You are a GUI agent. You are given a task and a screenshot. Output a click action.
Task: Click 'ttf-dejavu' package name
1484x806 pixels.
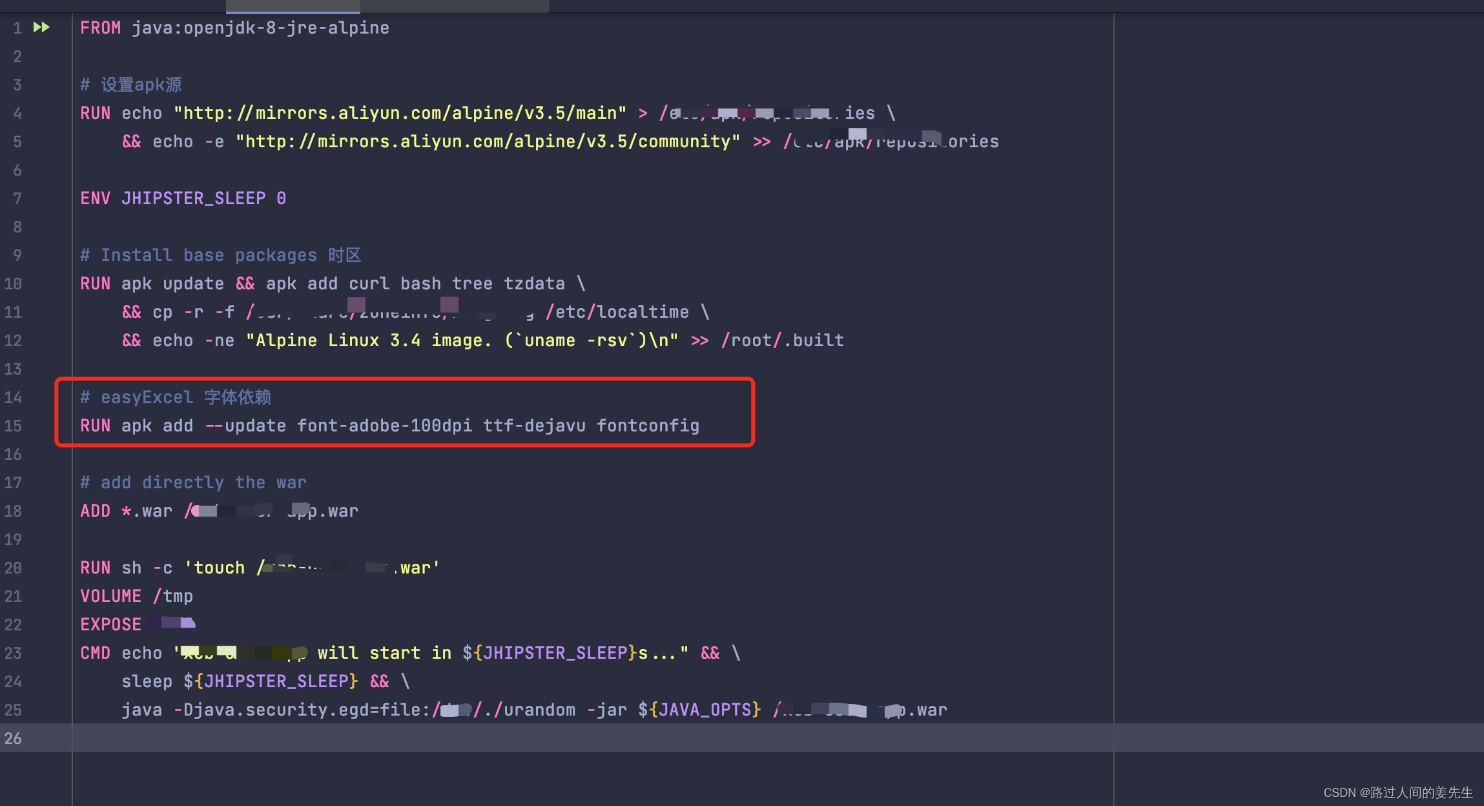[534, 426]
